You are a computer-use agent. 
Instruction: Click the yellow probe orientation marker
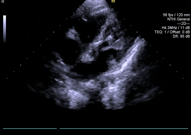[113, 1]
